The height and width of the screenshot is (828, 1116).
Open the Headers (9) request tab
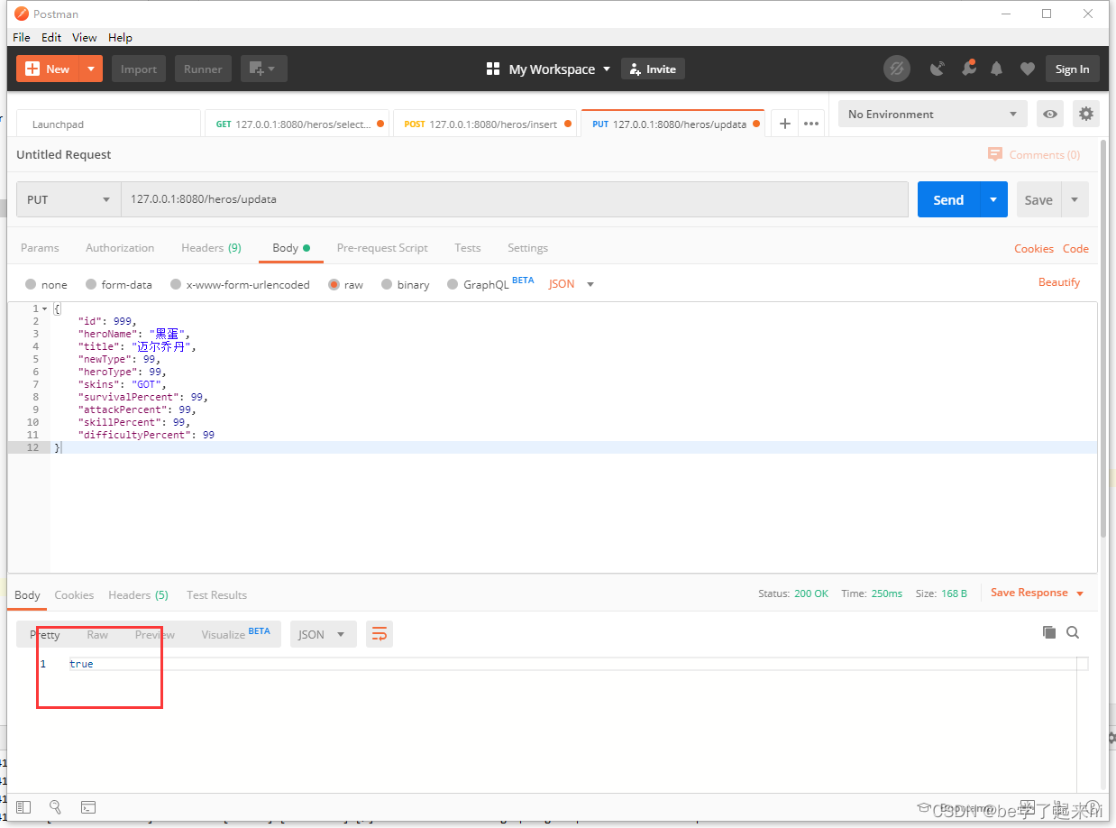pos(211,248)
